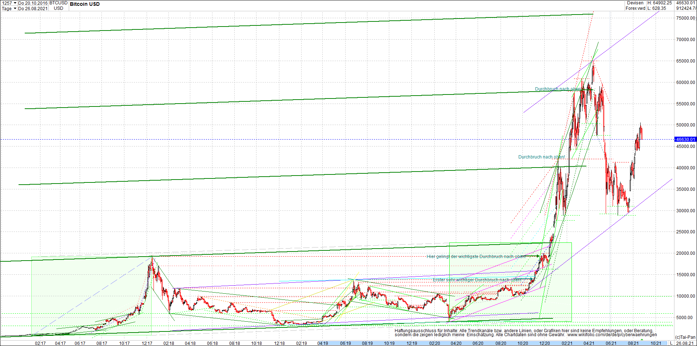Click the 20000.00 price axis label
This screenshot has width=697, height=346.
pyautogui.click(x=686, y=253)
